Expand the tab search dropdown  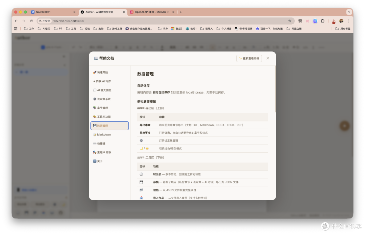click(349, 12)
